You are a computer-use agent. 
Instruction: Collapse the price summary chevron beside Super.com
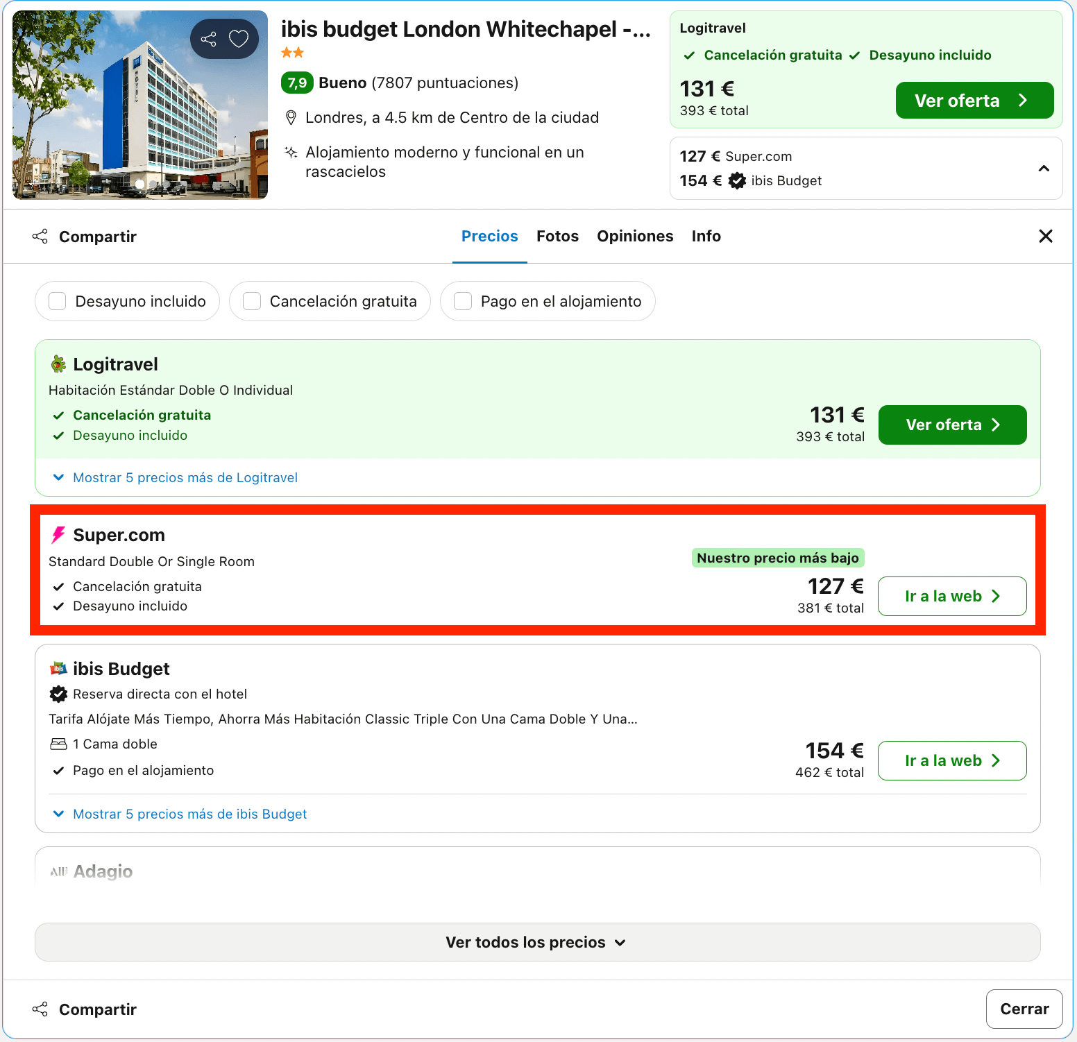click(x=1044, y=169)
